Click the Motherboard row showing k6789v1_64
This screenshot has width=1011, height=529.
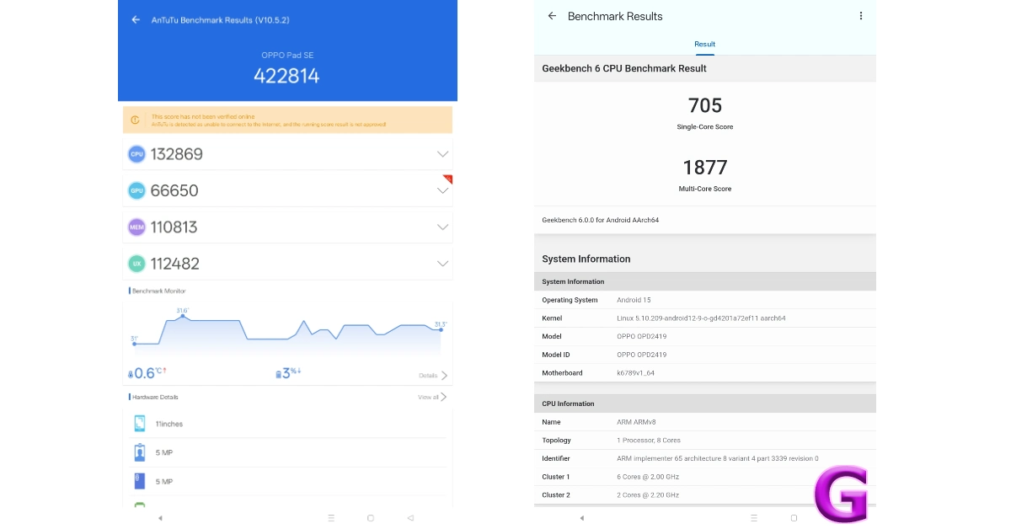point(705,372)
